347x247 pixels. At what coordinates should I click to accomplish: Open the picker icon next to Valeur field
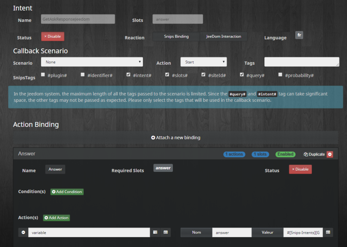click(328, 232)
